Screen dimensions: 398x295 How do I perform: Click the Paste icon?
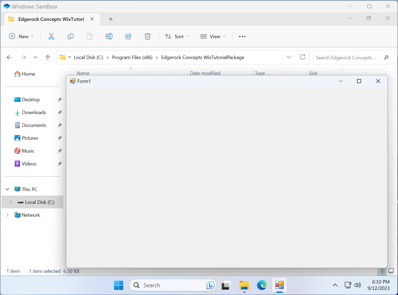point(90,36)
